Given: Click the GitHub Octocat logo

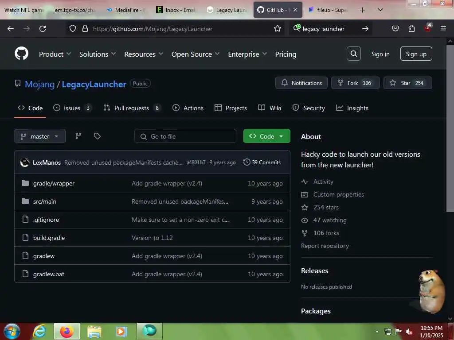Looking at the screenshot, I should tap(21, 54).
